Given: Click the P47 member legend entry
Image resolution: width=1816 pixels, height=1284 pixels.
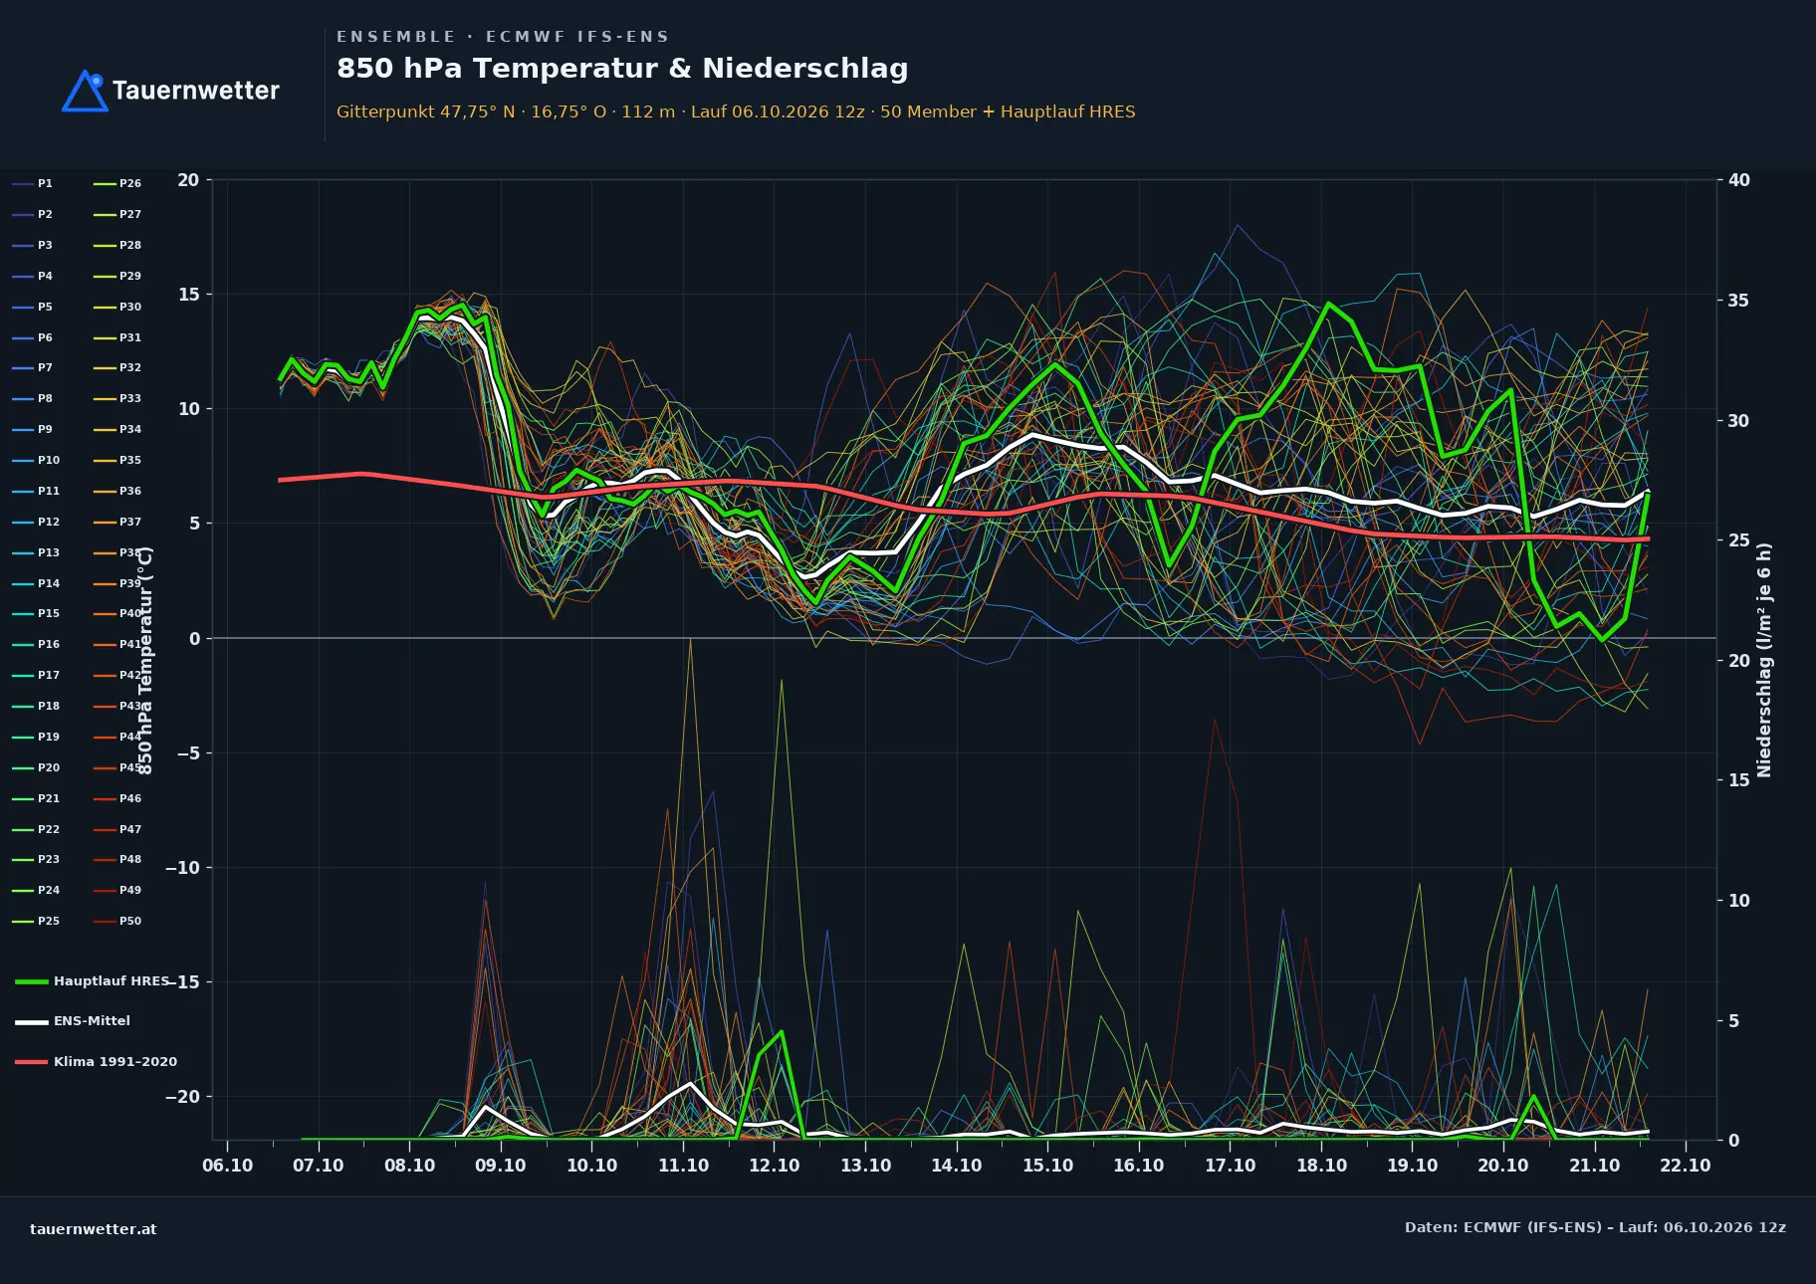Looking at the screenshot, I should pos(117,829).
